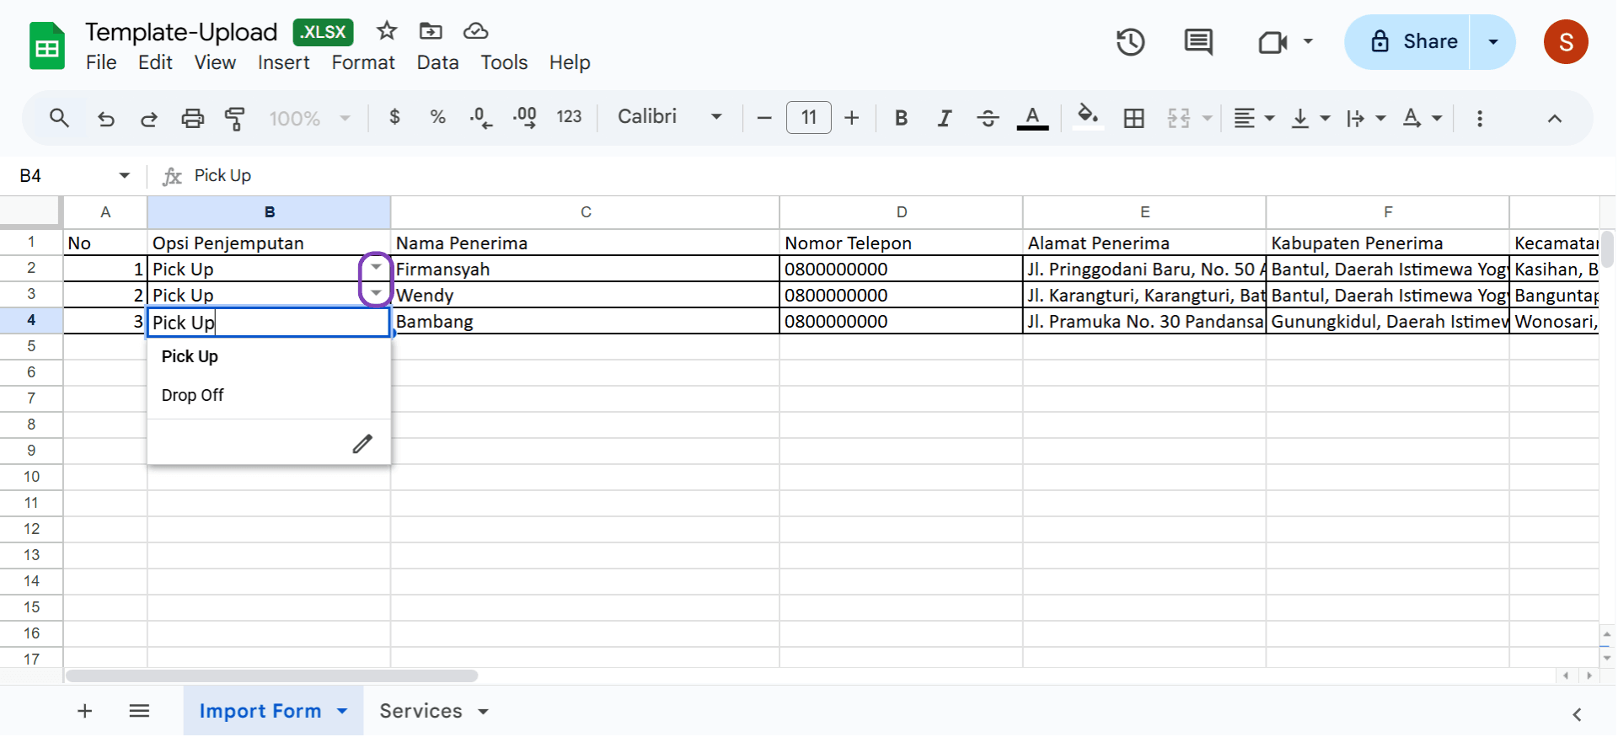Switch to the Services sheet tab
The height and width of the screenshot is (737, 1618).
(421, 711)
